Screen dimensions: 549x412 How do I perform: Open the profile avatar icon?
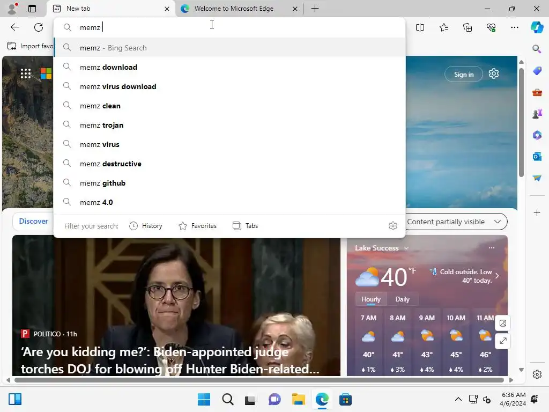(x=13, y=9)
